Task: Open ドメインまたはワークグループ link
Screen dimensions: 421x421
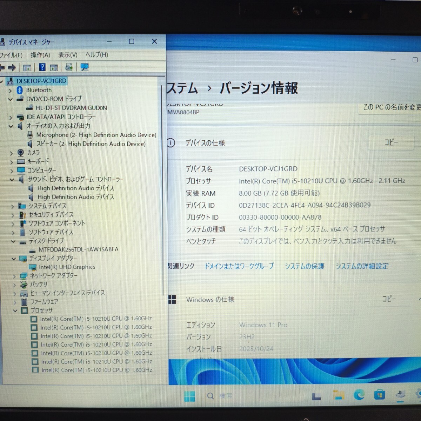Action: pos(239,266)
